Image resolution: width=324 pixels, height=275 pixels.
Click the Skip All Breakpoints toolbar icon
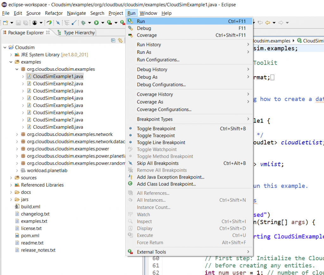[x=58, y=23]
